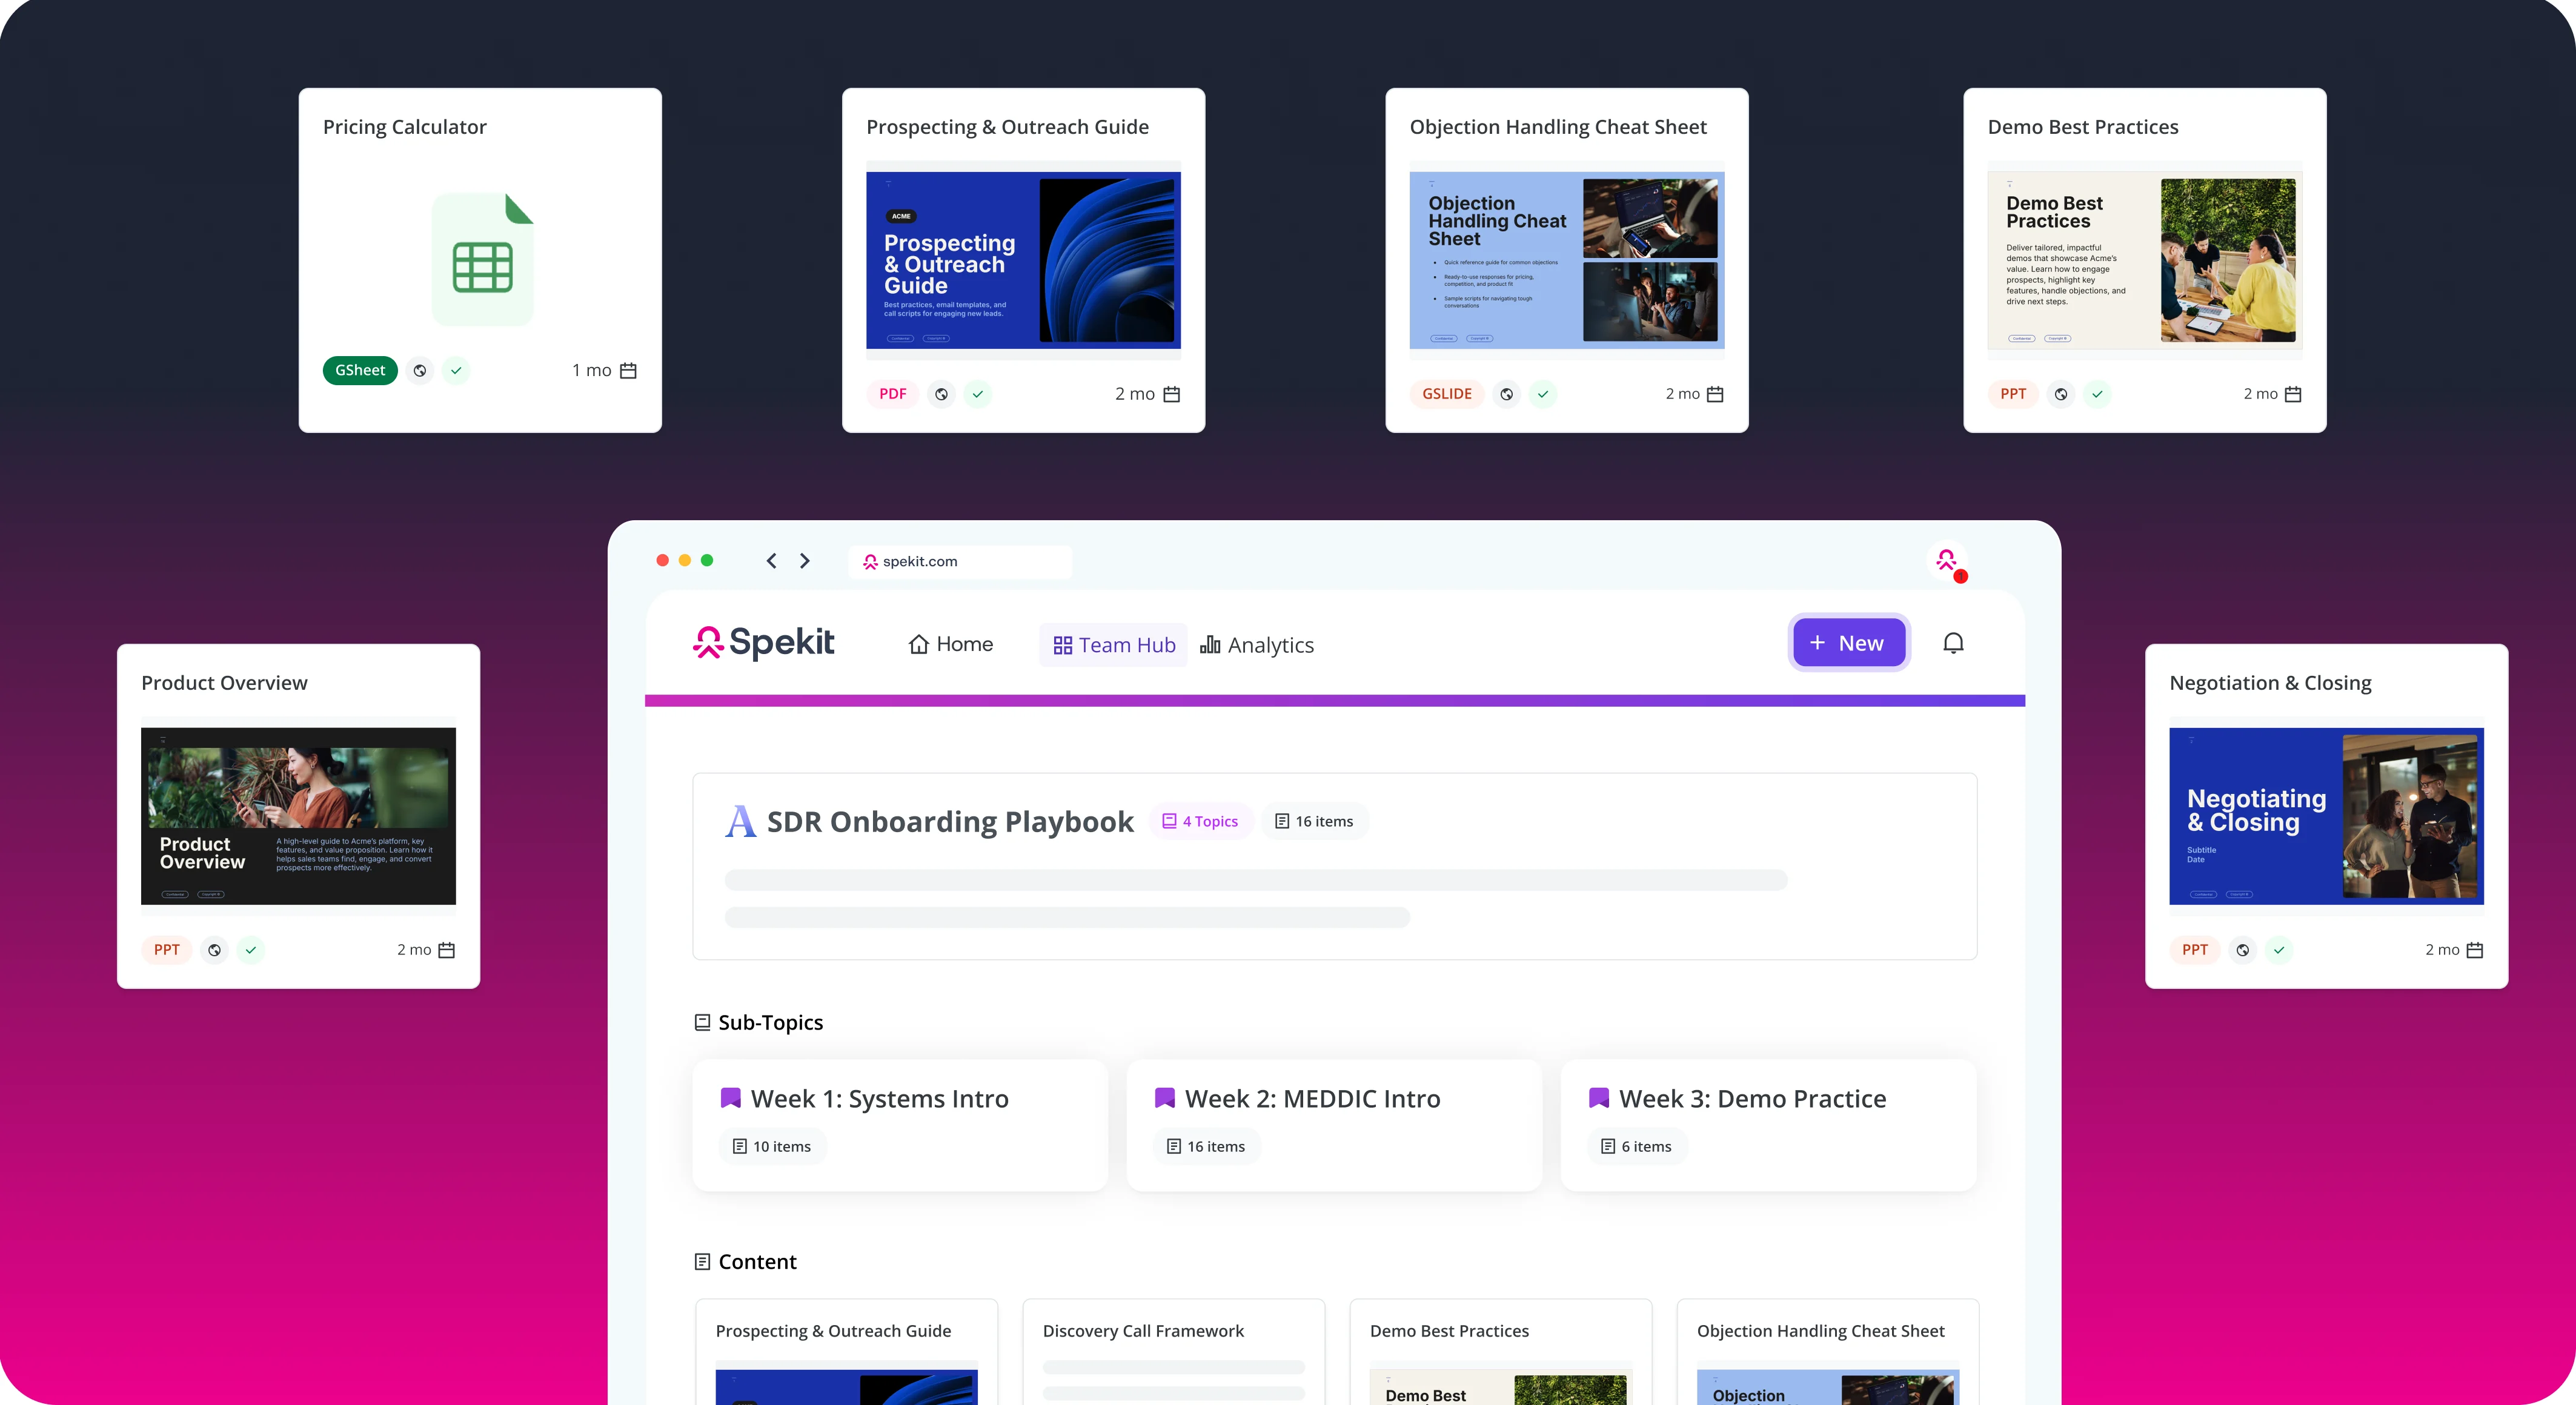This screenshot has height=1405, width=2576.
Task: Click the globe icon on Product Overview card
Action: point(214,950)
